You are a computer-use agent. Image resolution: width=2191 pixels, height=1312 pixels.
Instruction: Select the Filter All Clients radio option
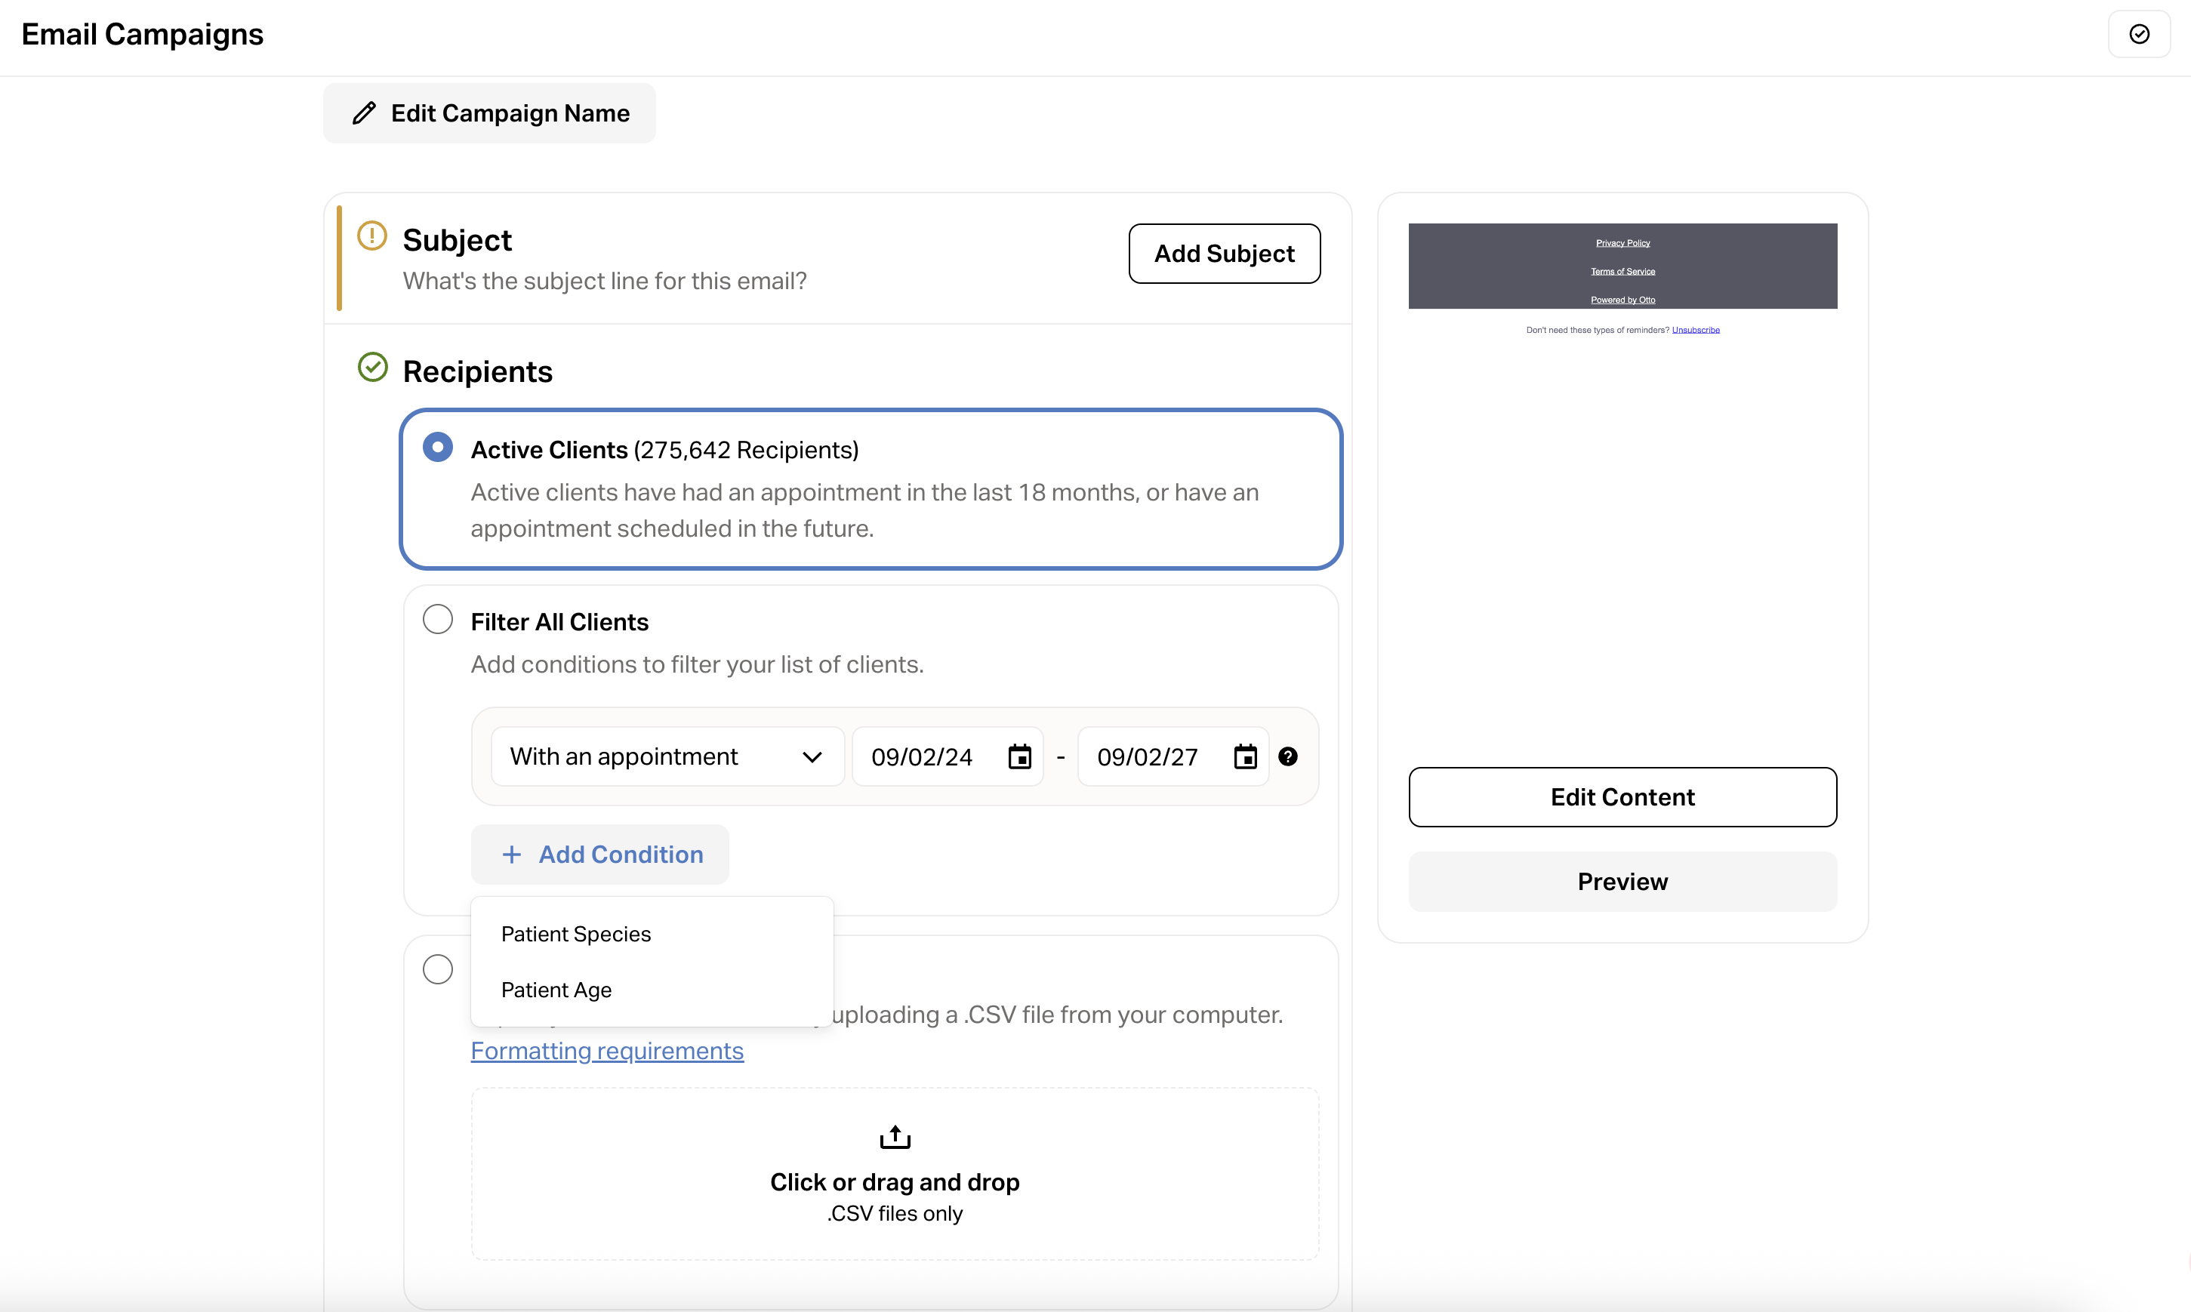[438, 620]
